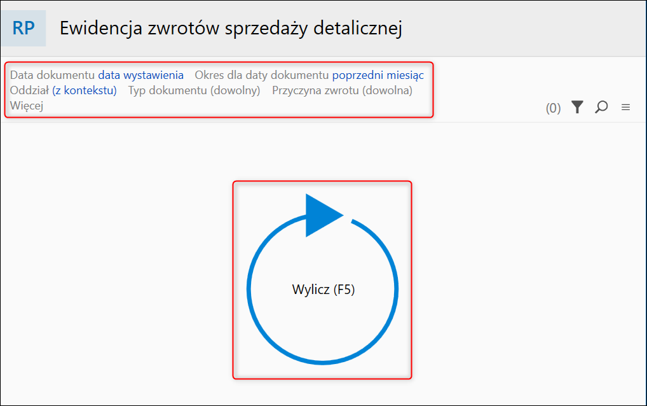The height and width of the screenshot is (406, 647).
Task: Click the (0) filter counter
Action: pos(553,108)
